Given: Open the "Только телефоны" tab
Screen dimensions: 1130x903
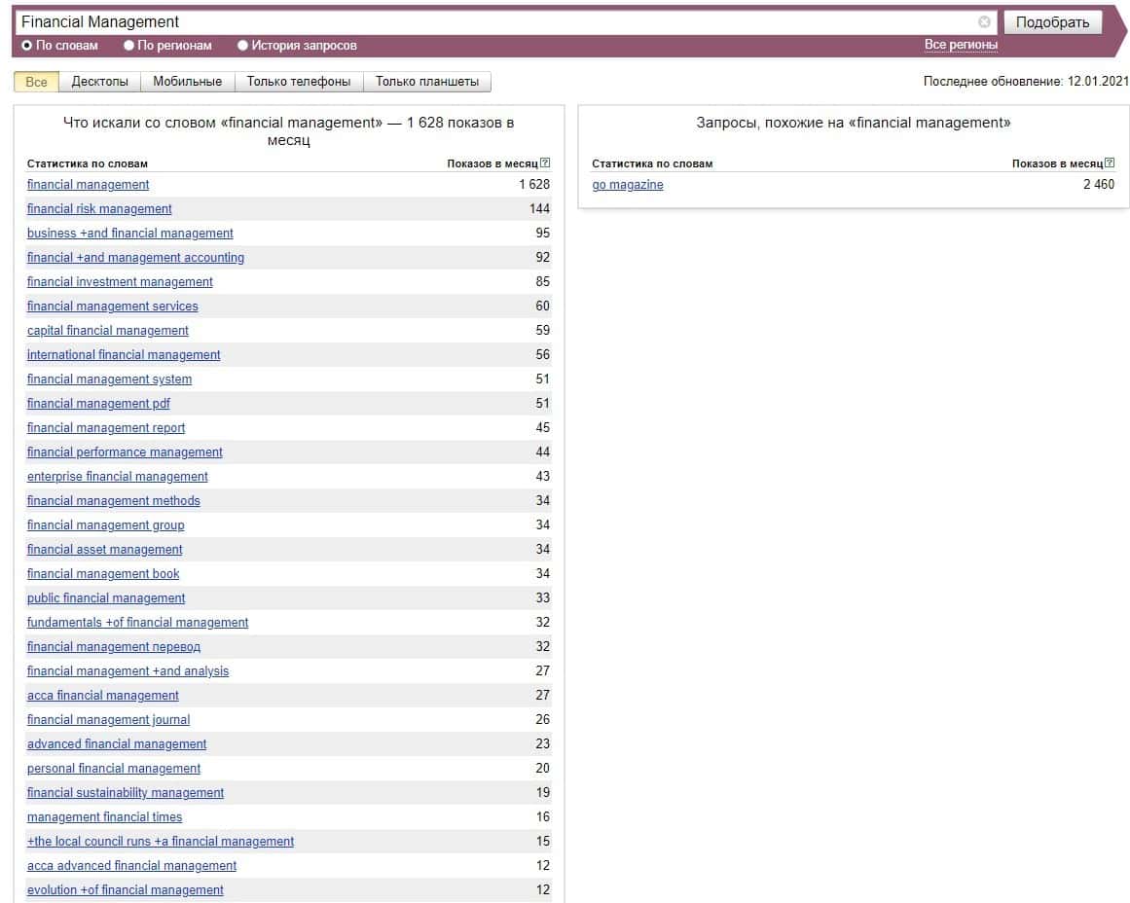Looking at the screenshot, I should point(298,82).
